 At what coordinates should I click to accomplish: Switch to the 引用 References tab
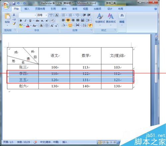pyautogui.click(x=53, y=9)
